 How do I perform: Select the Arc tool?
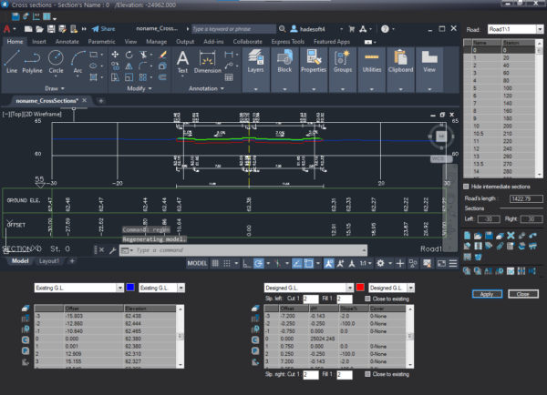pos(77,62)
